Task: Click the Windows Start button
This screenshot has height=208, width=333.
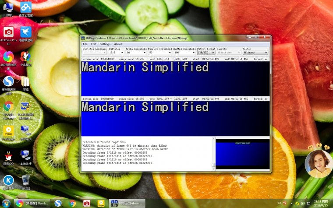Action: [x=6, y=203]
